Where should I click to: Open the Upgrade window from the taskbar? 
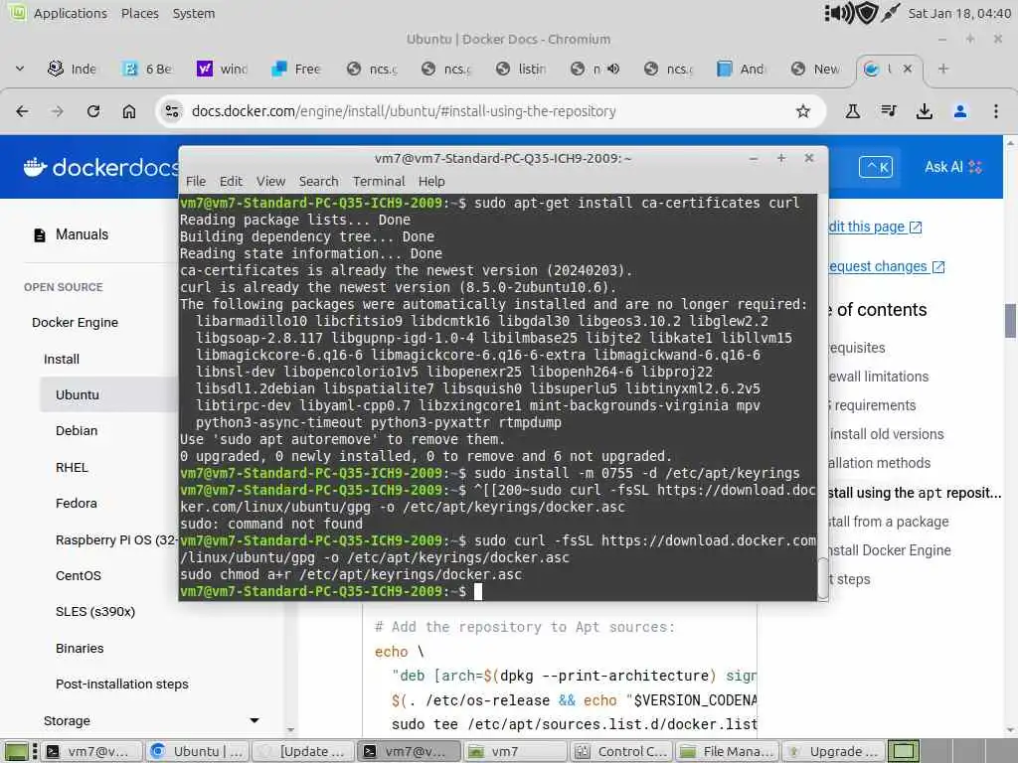click(x=833, y=751)
